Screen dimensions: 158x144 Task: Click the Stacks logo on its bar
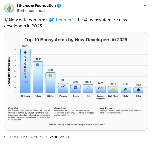[75, 87]
